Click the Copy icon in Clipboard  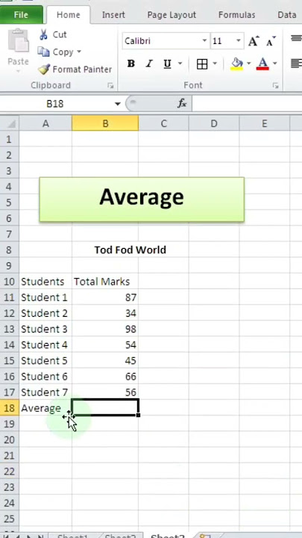(x=43, y=52)
